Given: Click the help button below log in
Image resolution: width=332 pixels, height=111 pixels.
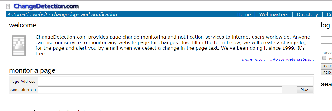Looking at the screenshot, I should coord(326,72).
